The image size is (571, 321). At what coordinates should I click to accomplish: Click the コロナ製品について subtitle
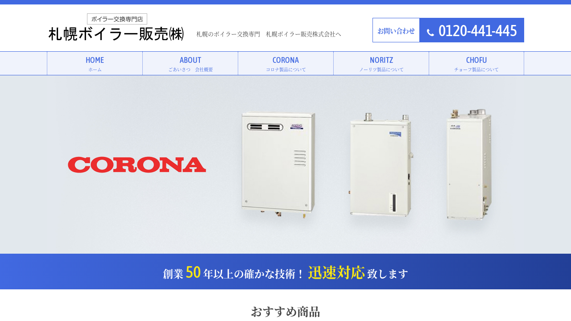286,70
